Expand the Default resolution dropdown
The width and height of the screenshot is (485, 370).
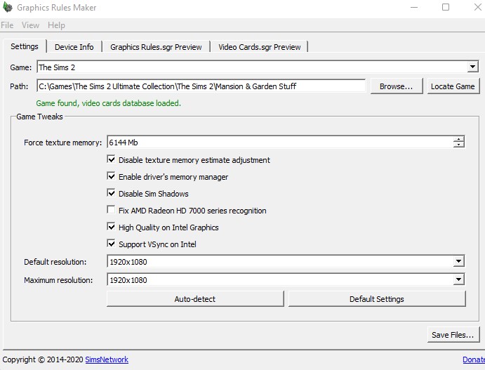coord(458,261)
